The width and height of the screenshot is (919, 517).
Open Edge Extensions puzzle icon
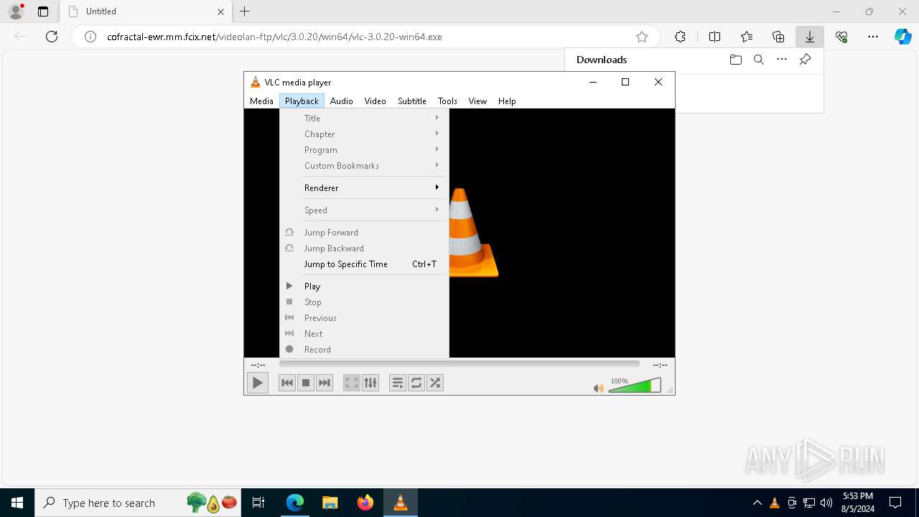coord(680,37)
